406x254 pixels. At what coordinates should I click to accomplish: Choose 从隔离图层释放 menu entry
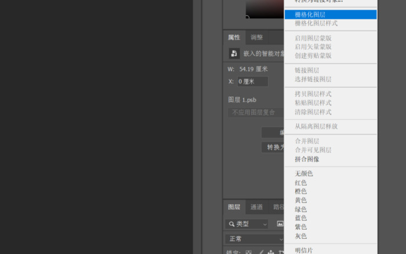(x=331, y=126)
